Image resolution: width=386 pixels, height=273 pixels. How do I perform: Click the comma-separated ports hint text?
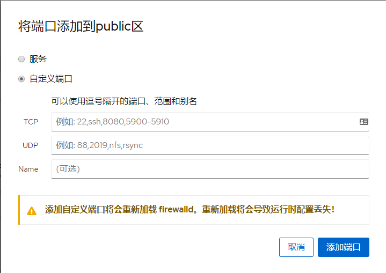pyautogui.click(x=124, y=101)
